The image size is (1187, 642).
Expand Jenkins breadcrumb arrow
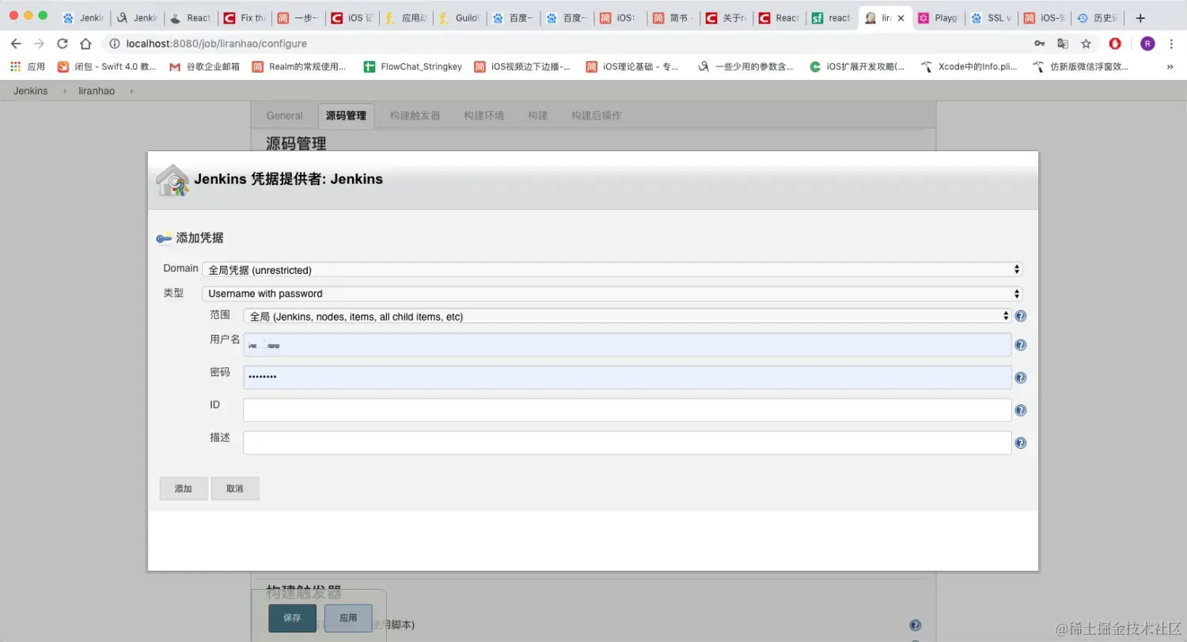65,91
